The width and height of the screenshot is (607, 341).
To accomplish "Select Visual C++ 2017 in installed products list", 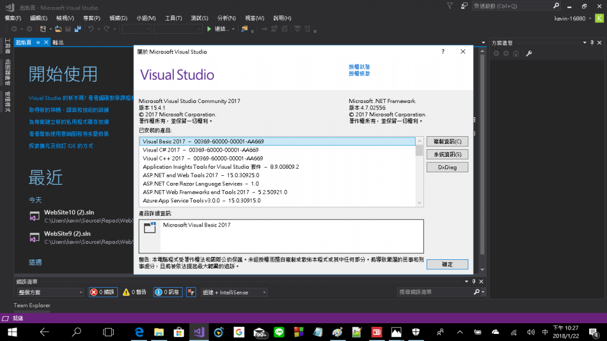I will (277, 159).
